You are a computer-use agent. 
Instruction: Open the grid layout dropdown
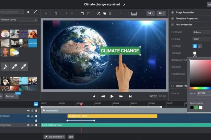point(161,13)
